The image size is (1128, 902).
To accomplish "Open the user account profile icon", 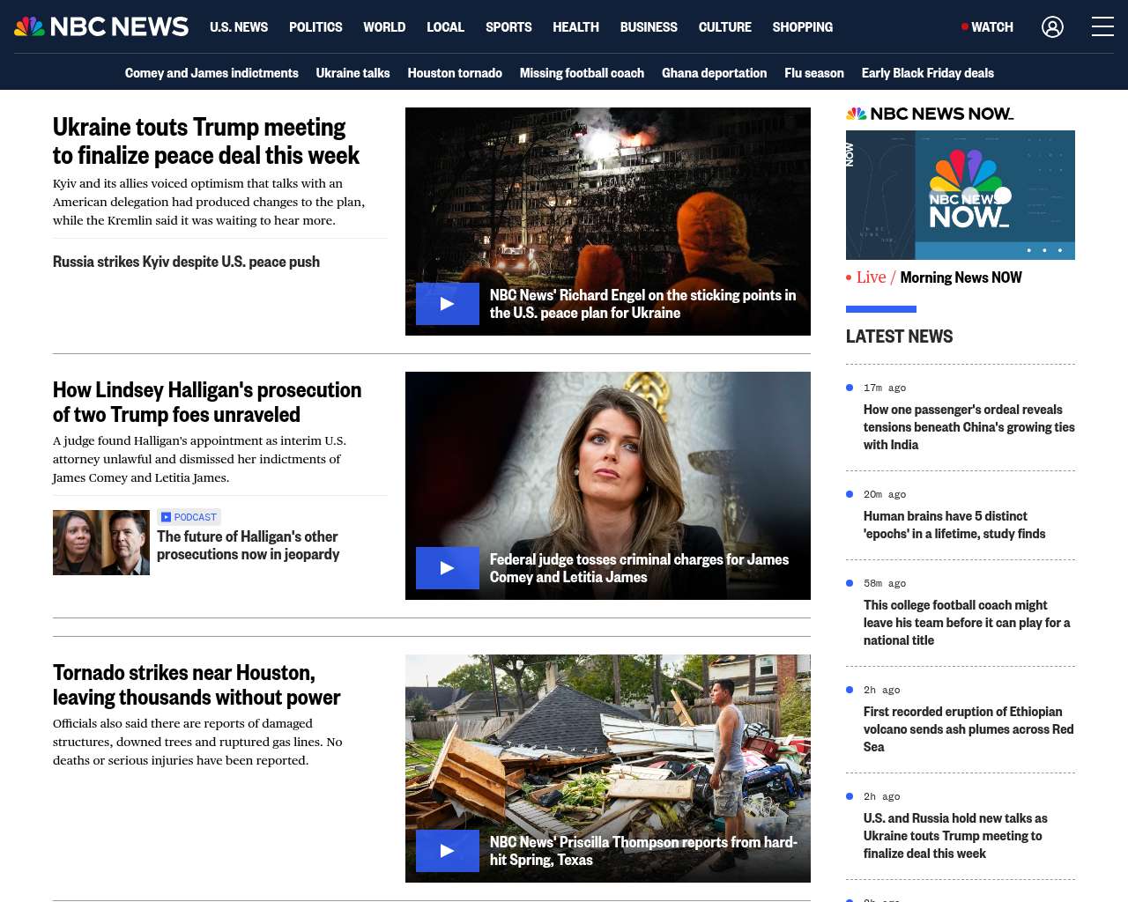I will pos(1052,27).
